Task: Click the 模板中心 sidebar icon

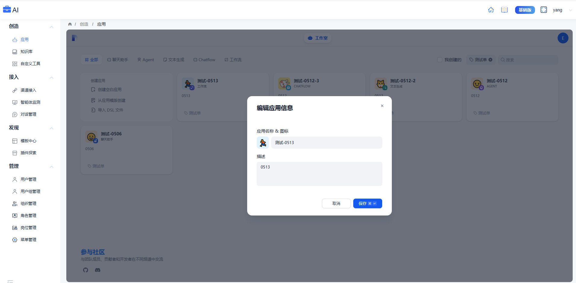Action: pyautogui.click(x=14, y=141)
